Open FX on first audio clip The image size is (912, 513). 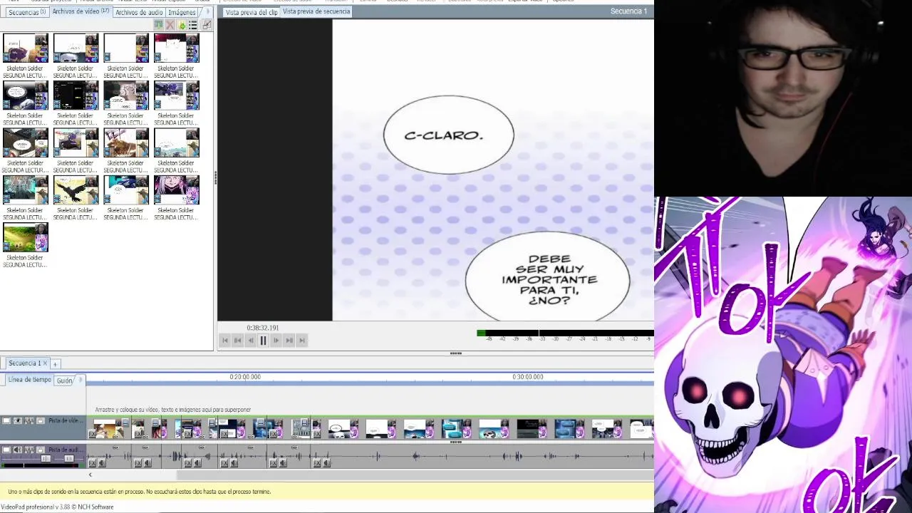coord(92,463)
